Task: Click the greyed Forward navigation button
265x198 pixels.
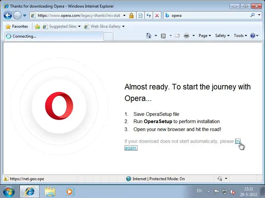Action: click(17, 16)
